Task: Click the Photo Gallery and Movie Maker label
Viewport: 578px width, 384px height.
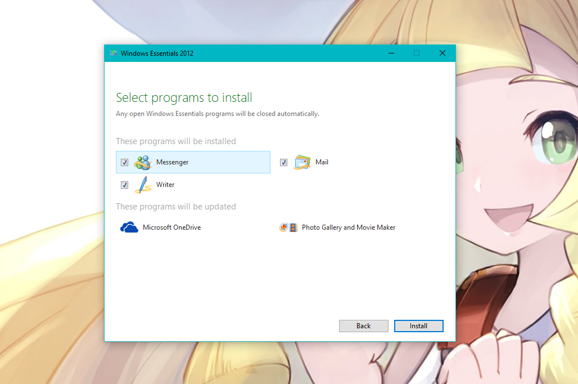Action: point(349,227)
